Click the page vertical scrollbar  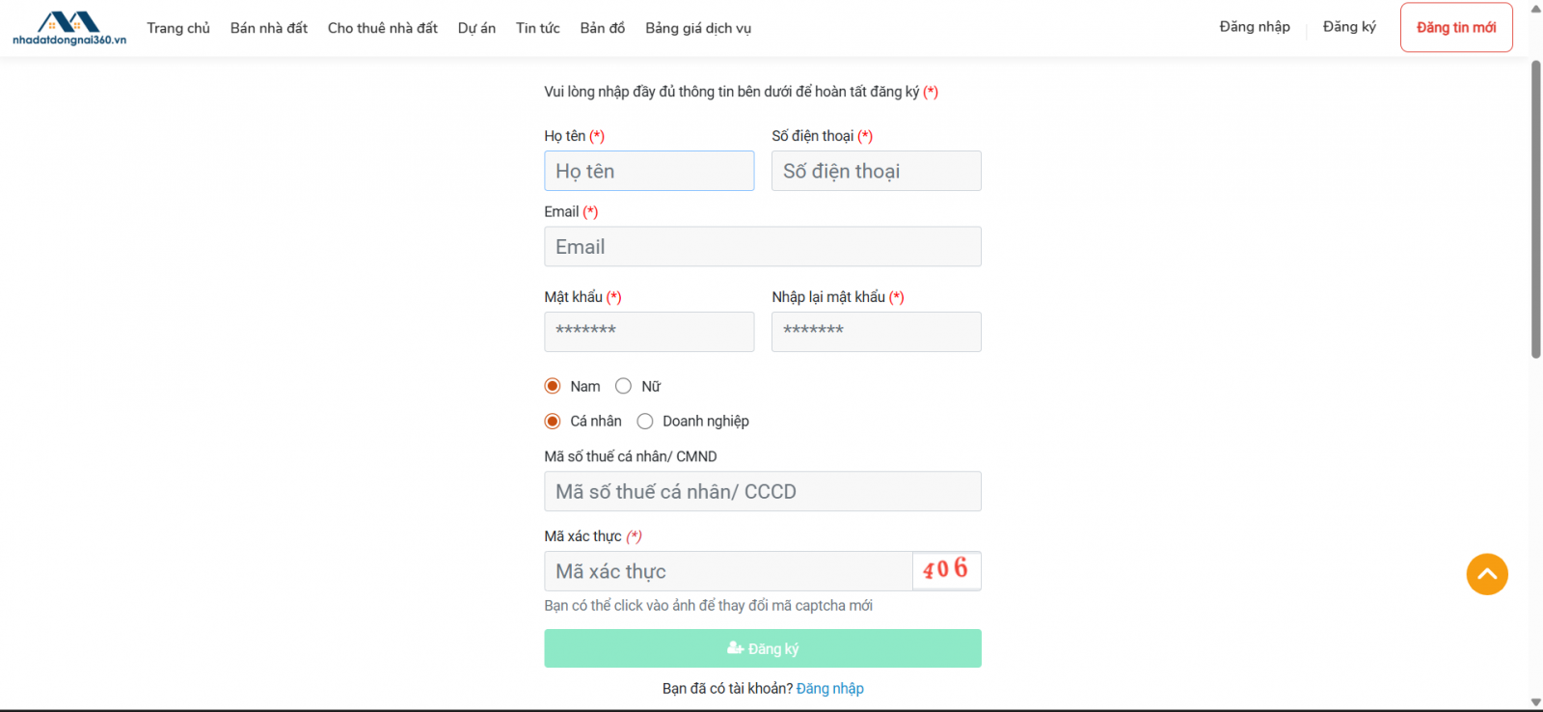(x=1536, y=210)
